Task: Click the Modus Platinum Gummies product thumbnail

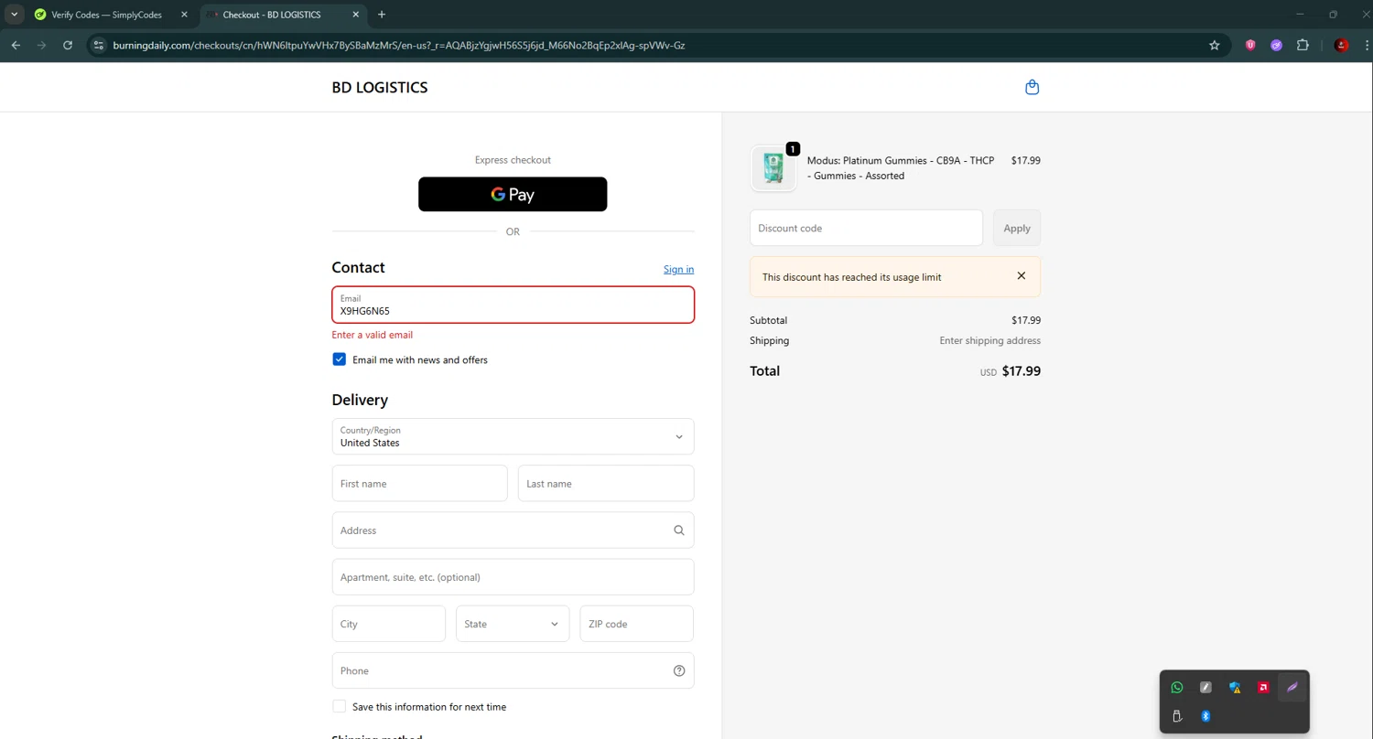Action: [x=773, y=168]
